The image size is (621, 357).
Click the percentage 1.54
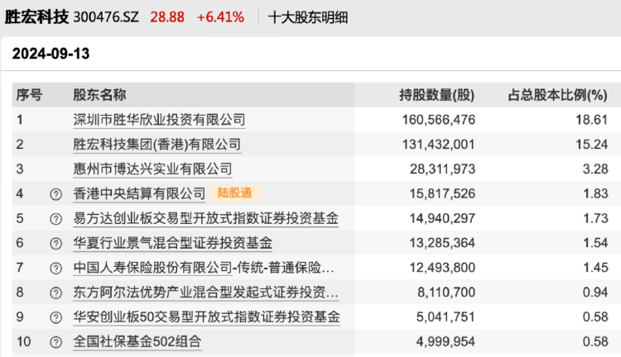pyautogui.click(x=595, y=243)
